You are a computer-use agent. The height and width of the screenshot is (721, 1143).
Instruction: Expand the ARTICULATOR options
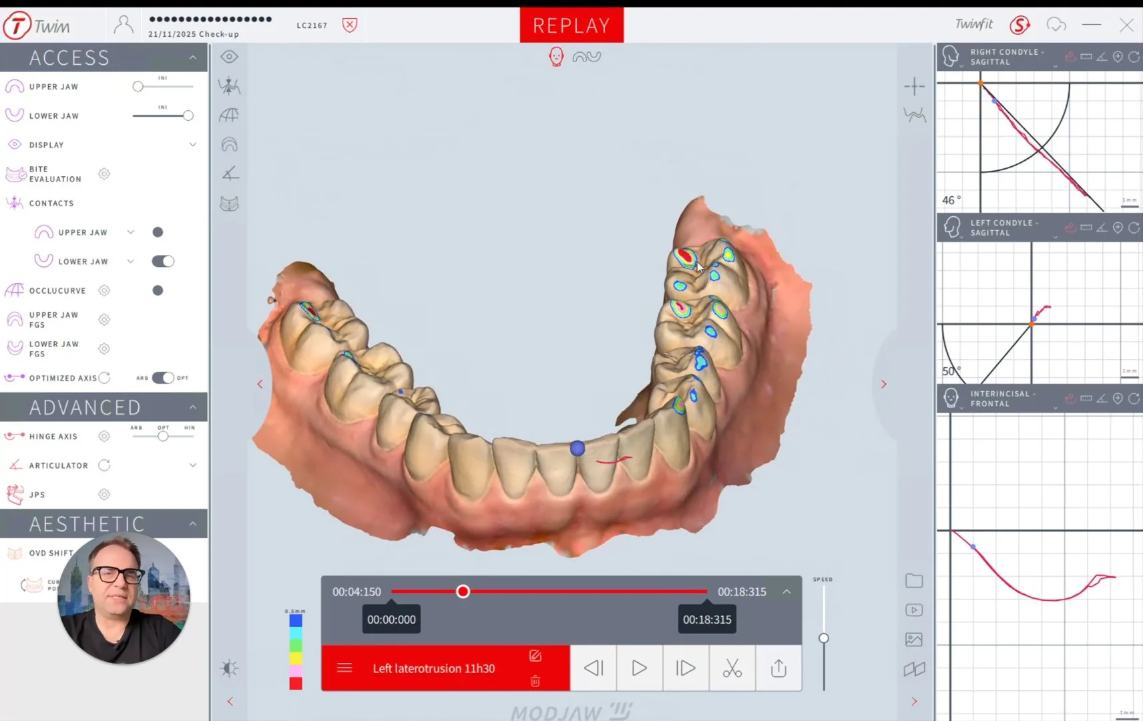pos(193,465)
